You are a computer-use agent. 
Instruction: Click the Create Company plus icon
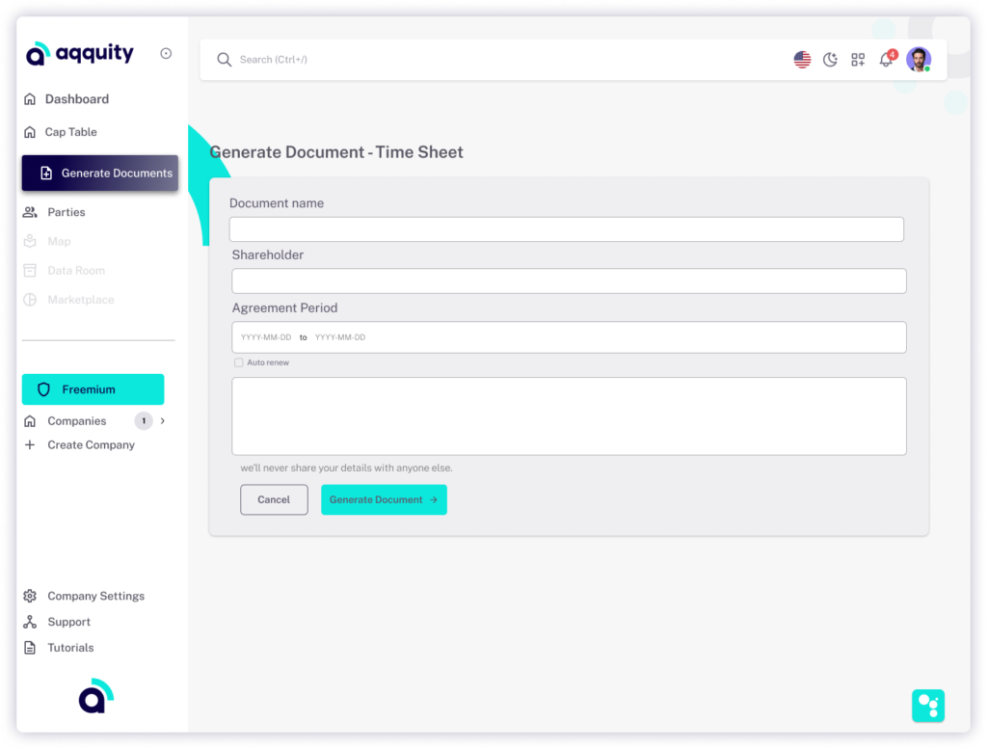[30, 445]
